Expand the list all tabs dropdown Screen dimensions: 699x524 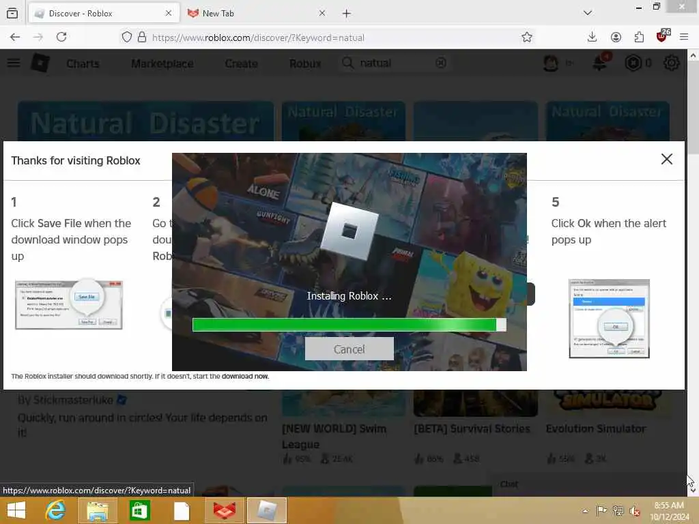588,13
